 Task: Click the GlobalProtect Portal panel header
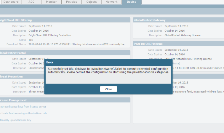pyautogui.click(x=65, y=53)
